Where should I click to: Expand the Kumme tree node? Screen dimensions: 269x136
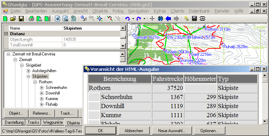[41, 99]
